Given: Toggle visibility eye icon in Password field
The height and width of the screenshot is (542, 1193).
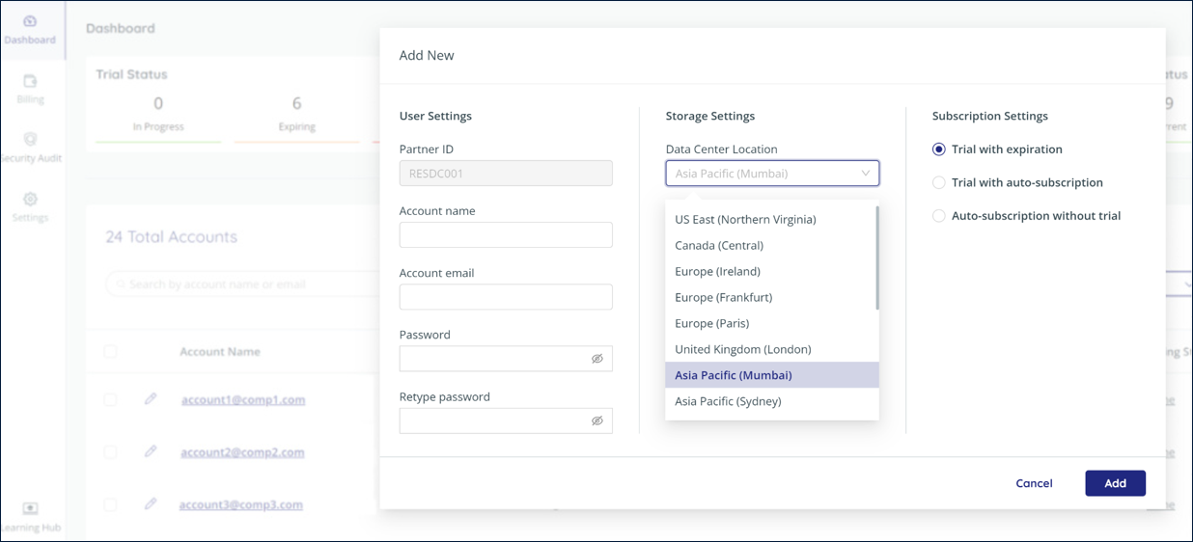Looking at the screenshot, I should point(596,359).
